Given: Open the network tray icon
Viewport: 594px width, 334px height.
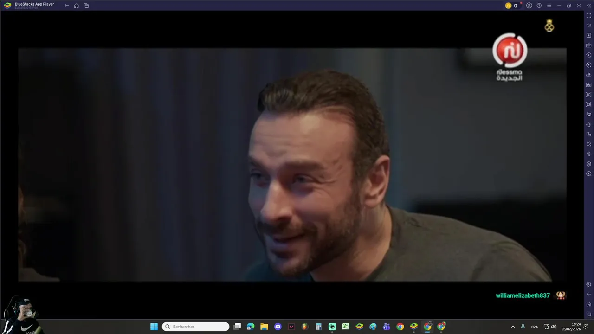Looking at the screenshot, I should tap(546, 327).
